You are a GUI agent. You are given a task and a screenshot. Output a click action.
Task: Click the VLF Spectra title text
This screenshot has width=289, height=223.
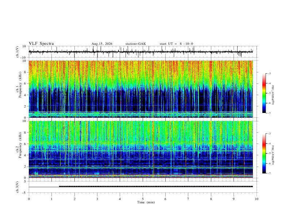click(41, 44)
